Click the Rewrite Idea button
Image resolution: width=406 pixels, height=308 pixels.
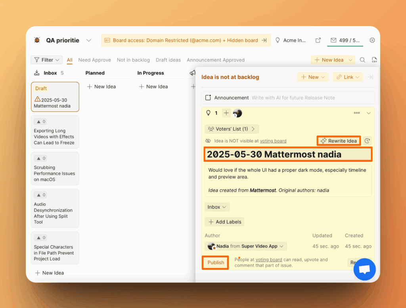click(x=339, y=141)
